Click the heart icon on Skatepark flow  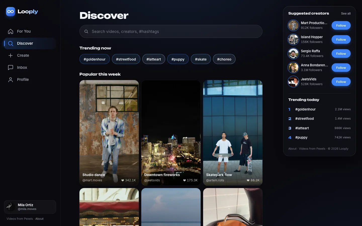[248, 180]
